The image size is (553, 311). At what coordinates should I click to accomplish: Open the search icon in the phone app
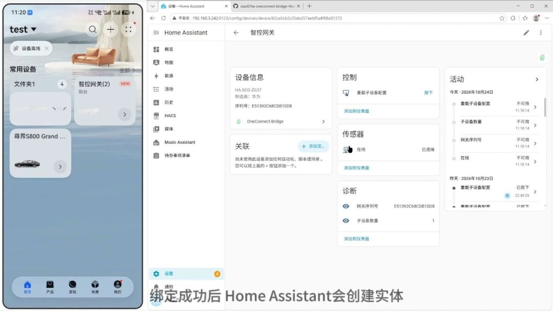(x=92, y=30)
